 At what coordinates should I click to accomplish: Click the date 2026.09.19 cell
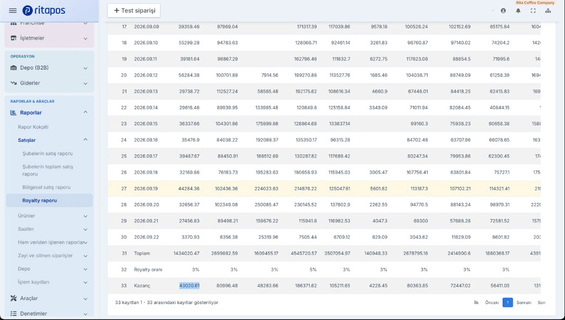coord(146,189)
